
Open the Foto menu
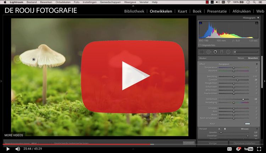[x=77, y=2]
